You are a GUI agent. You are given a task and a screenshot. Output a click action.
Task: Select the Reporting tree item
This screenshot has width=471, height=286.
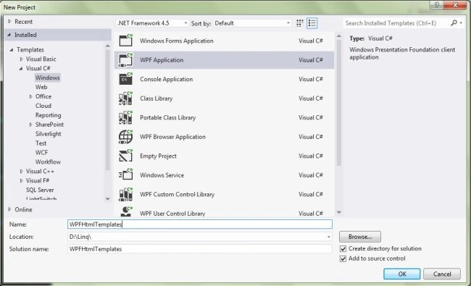coord(48,115)
